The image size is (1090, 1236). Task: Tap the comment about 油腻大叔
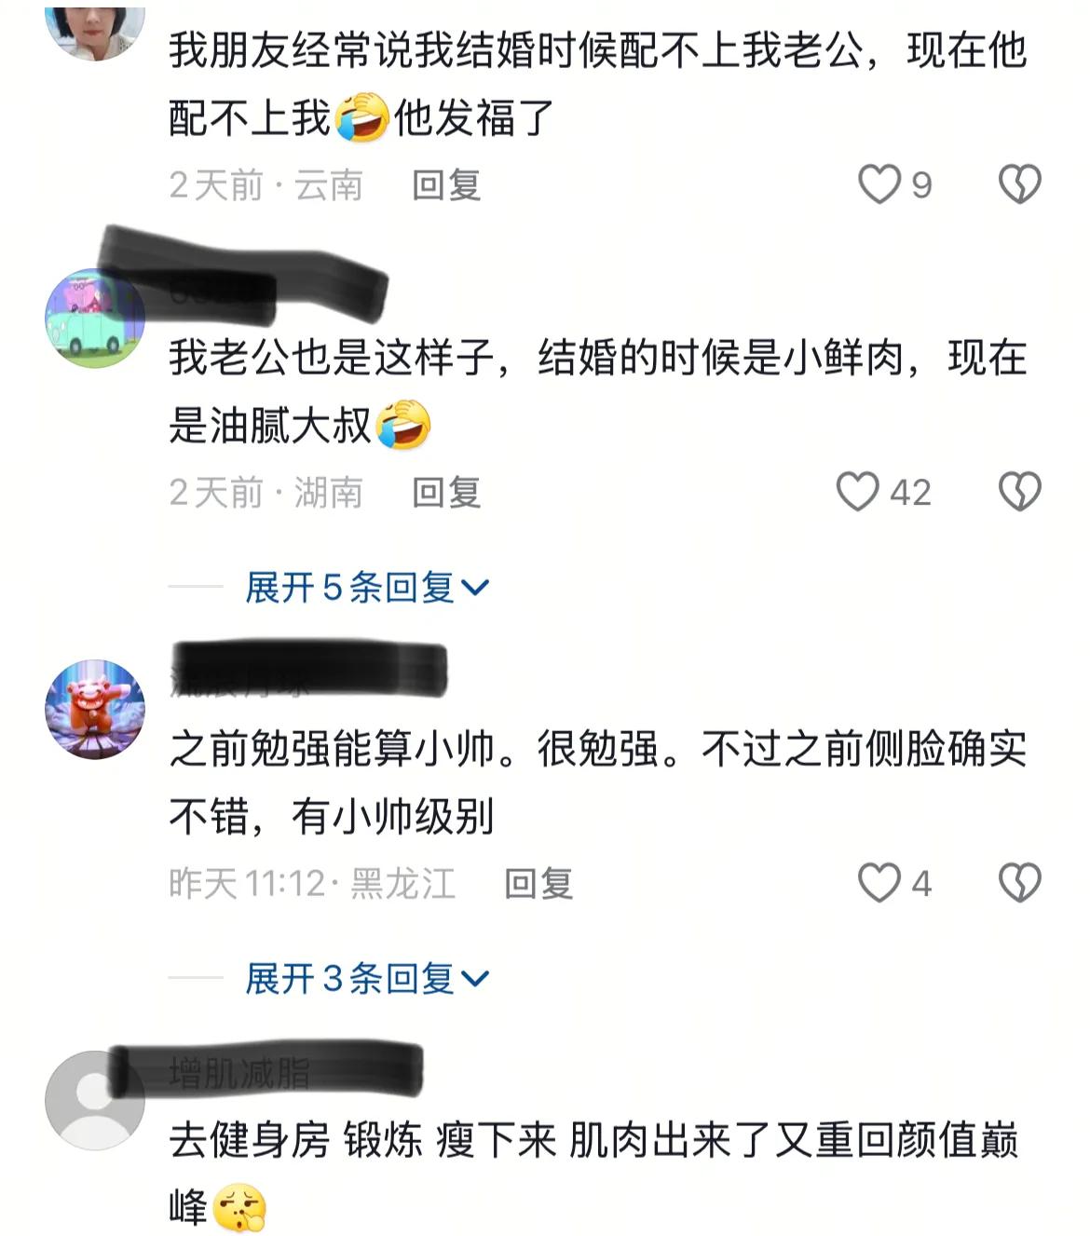click(597, 391)
